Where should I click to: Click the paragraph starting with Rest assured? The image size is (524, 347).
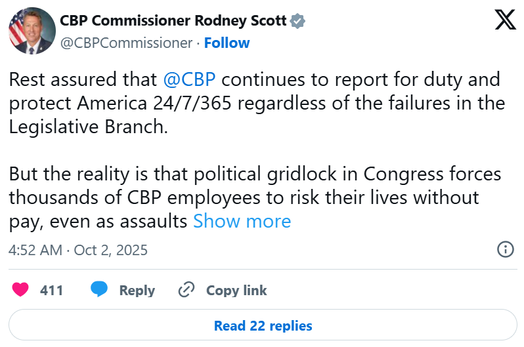point(256,104)
